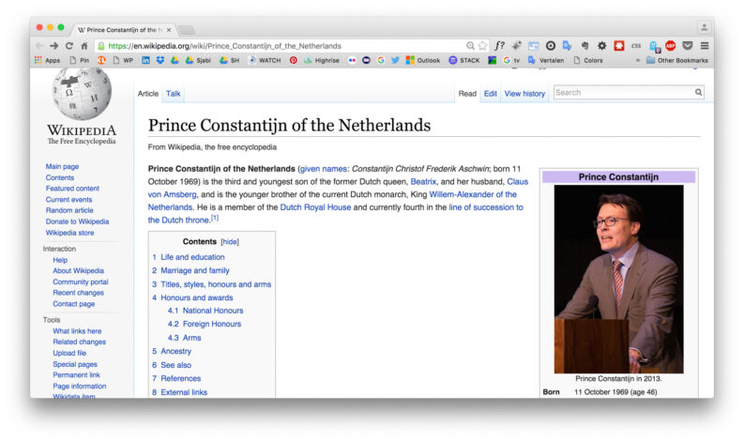Screen dimensions: 744x441
Task: Hide the Contents table
Action: pos(230,242)
